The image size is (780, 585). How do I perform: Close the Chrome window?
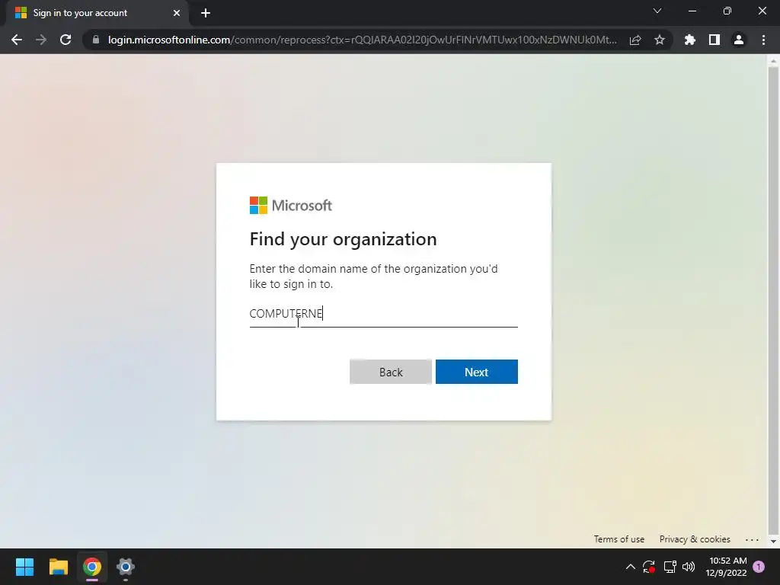tap(762, 11)
